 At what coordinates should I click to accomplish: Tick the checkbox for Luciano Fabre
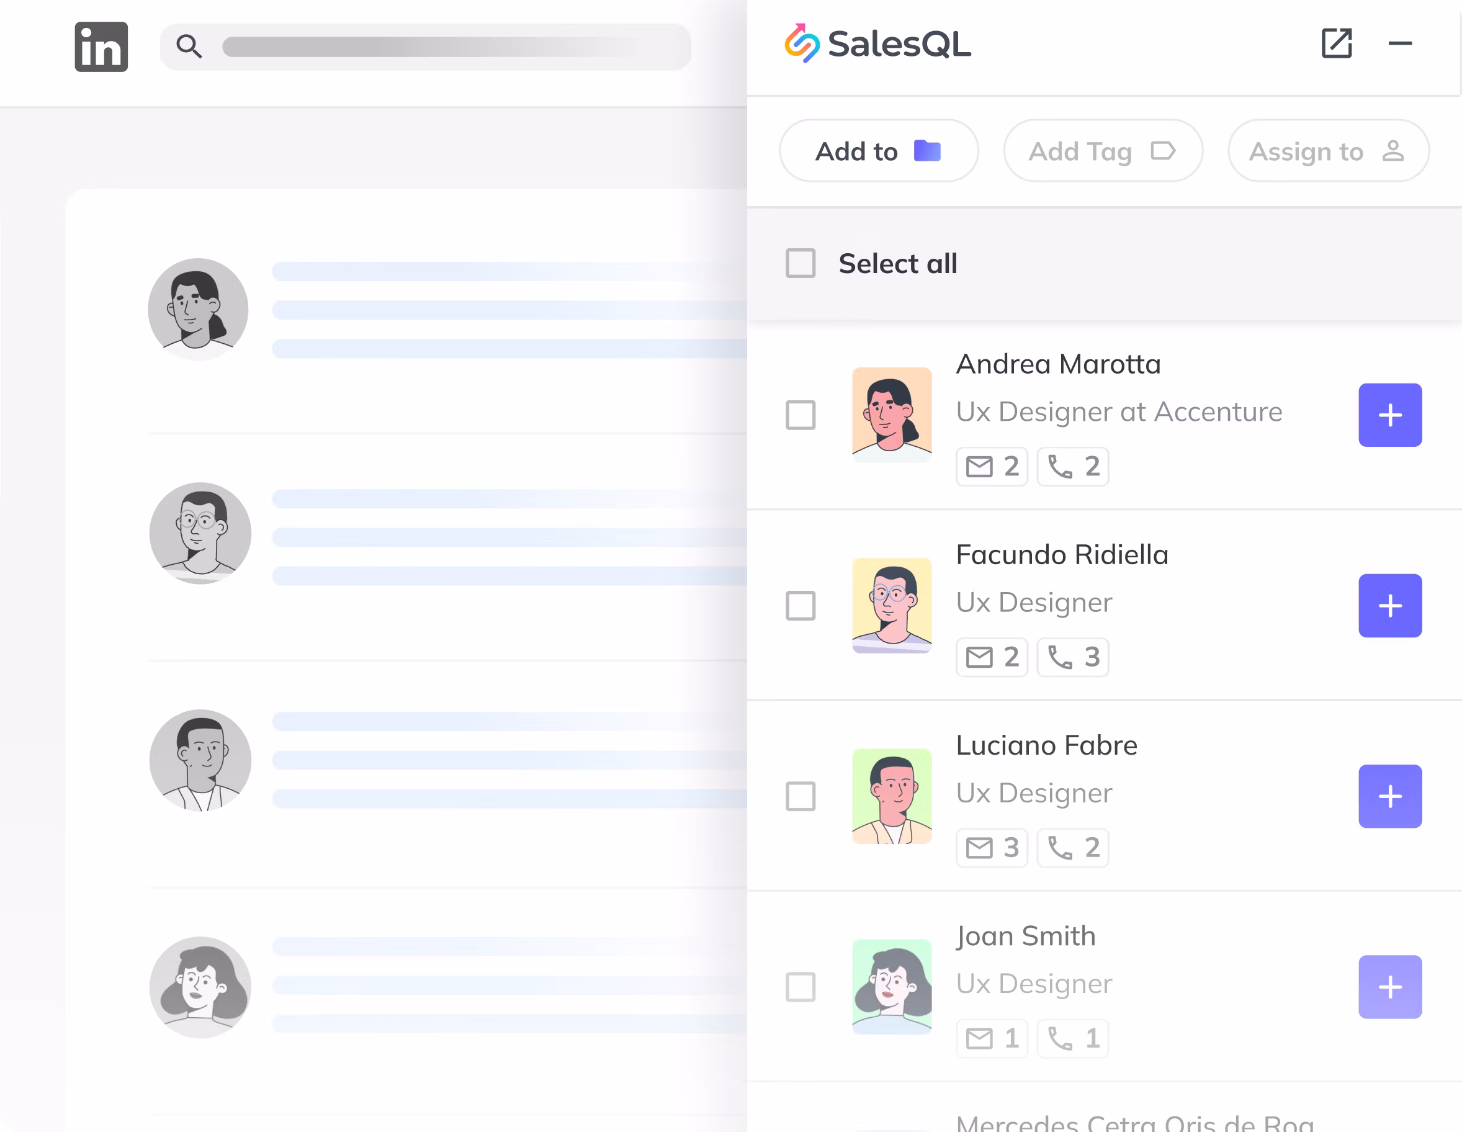click(x=801, y=797)
